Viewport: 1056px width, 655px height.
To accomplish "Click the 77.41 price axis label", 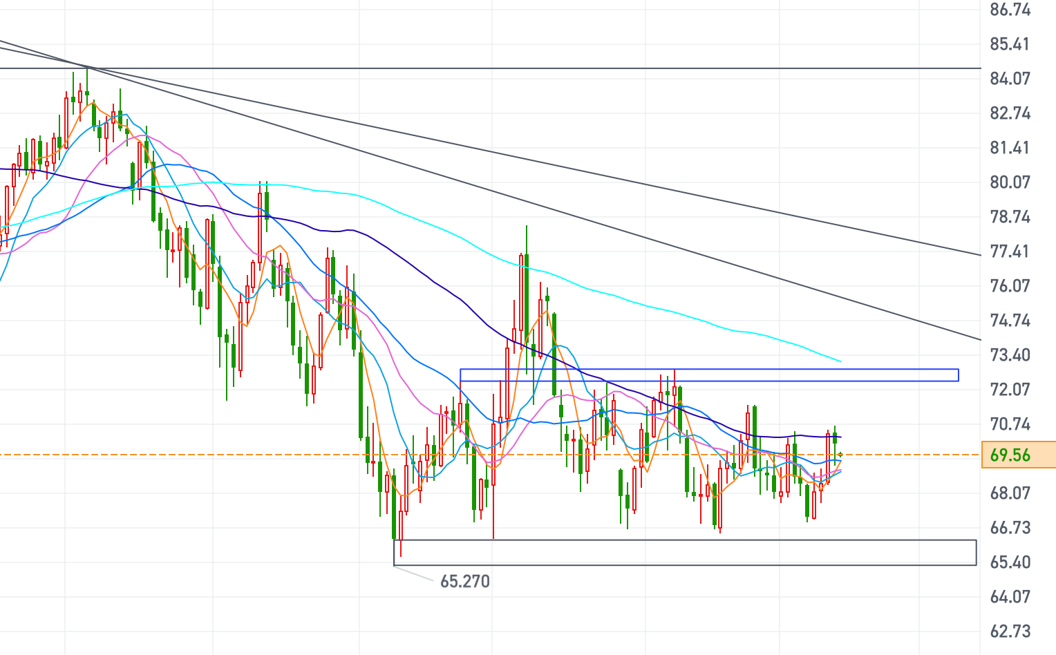I will pos(1010,251).
